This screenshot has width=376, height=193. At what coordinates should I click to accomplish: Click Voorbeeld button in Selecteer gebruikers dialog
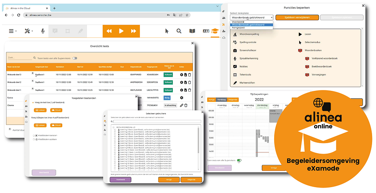(120, 180)
